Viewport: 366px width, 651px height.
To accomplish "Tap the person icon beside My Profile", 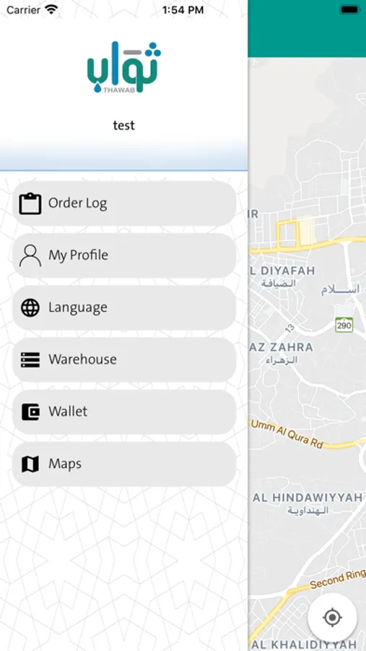I will pyautogui.click(x=30, y=255).
